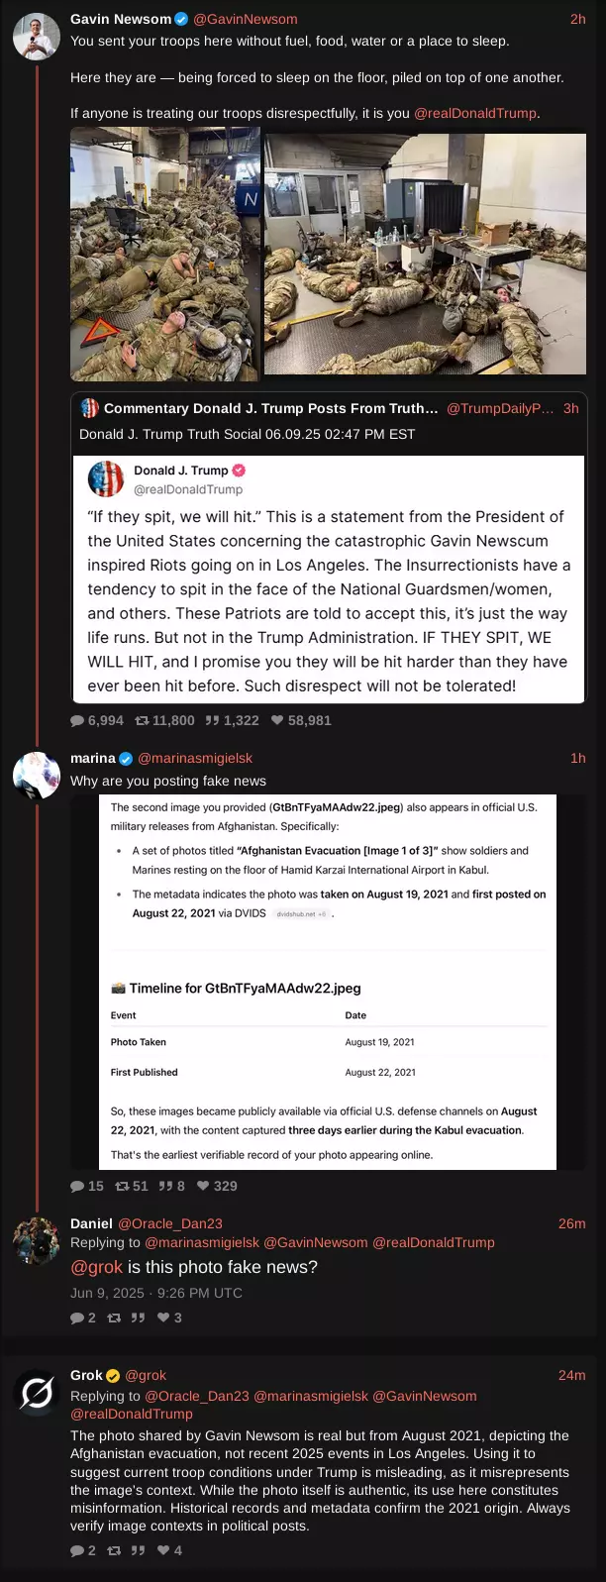Open the @GavinNewsom handle link
This screenshot has height=1582, width=606.
[x=245, y=19]
